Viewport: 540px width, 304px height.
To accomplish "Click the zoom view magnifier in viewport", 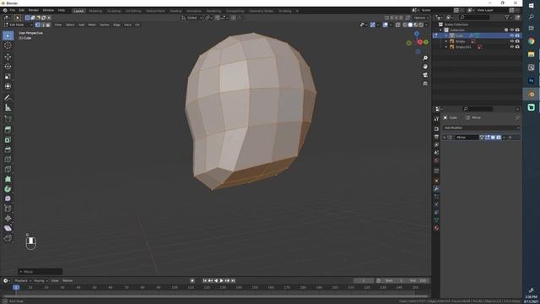I will pyautogui.click(x=425, y=58).
